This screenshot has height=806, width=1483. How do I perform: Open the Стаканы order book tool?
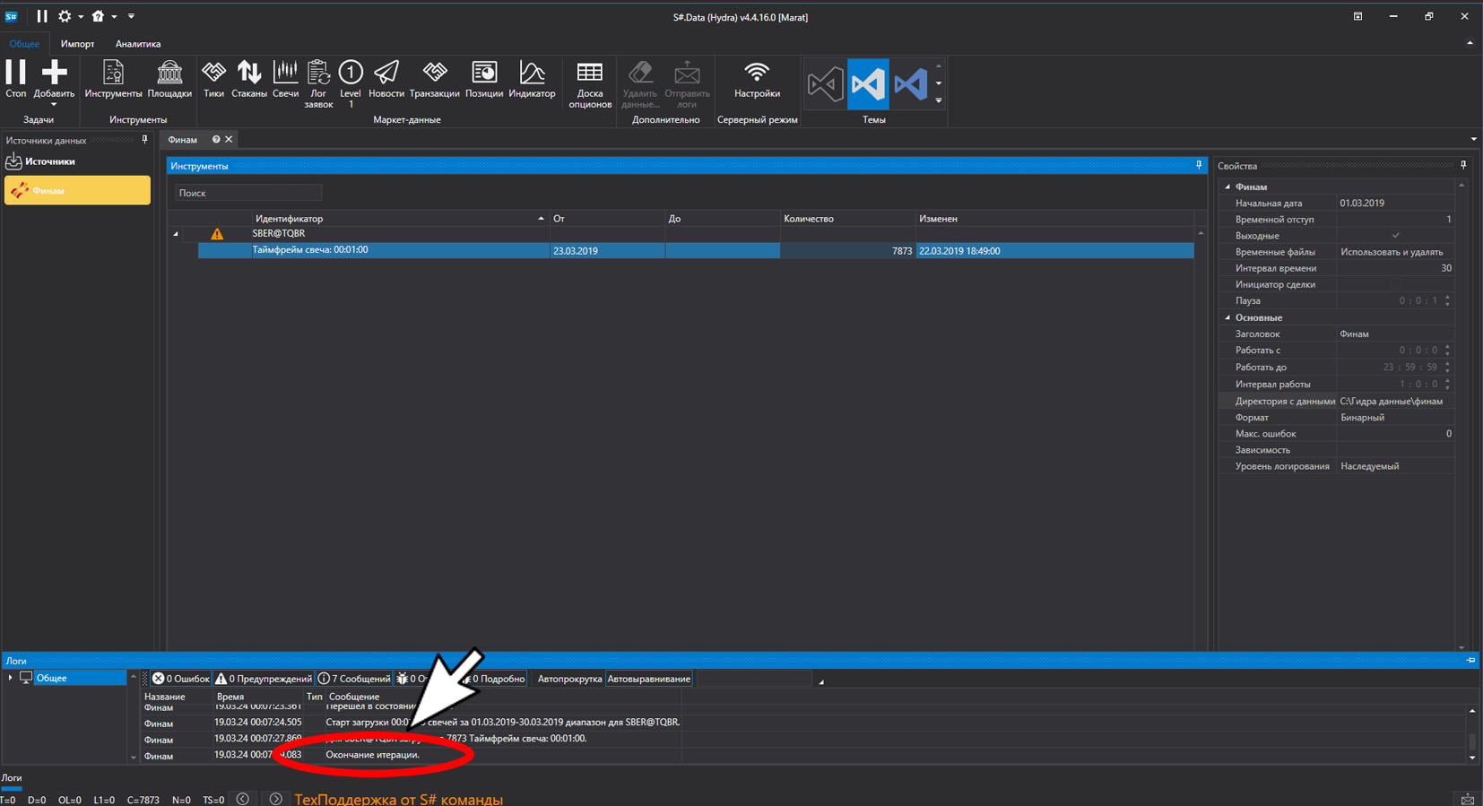click(x=249, y=79)
